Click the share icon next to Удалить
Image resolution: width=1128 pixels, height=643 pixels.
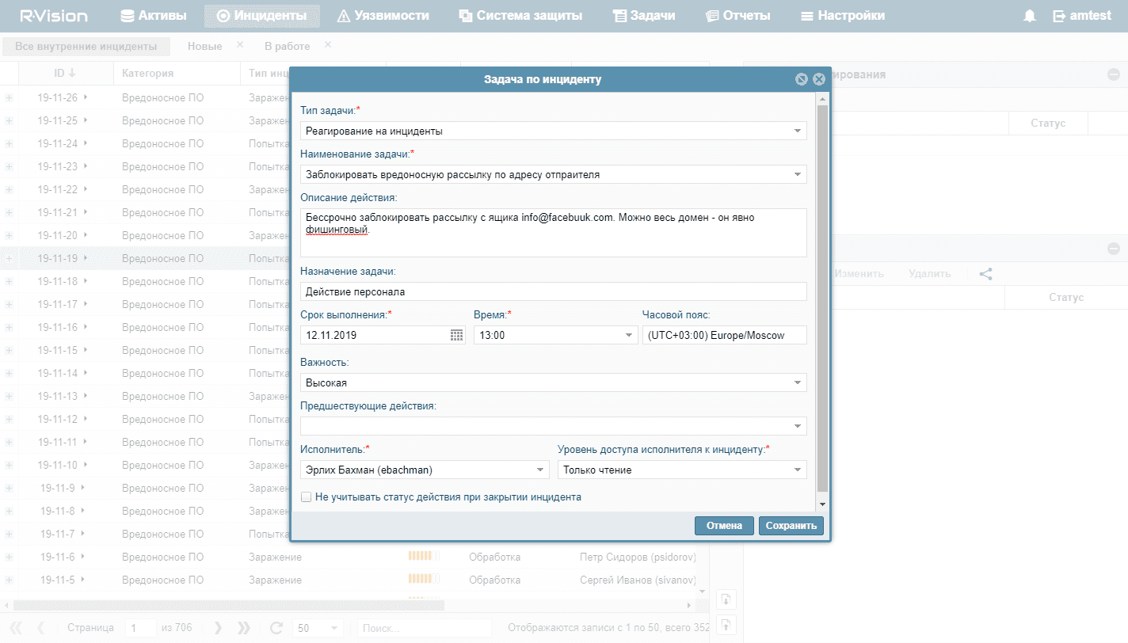coord(986,274)
